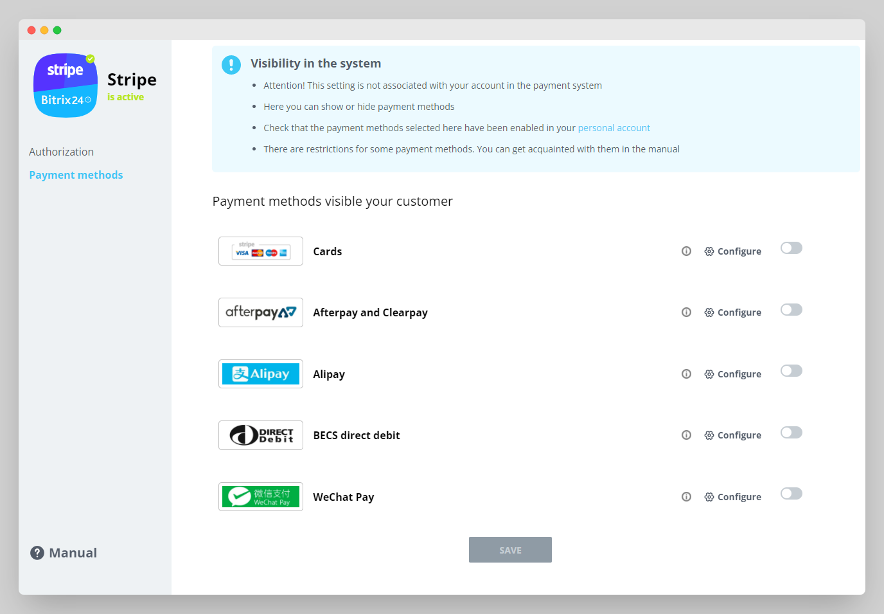Click the info icon beside Cards
Viewport: 884px width, 614px height.
click(x=686, y=251)
